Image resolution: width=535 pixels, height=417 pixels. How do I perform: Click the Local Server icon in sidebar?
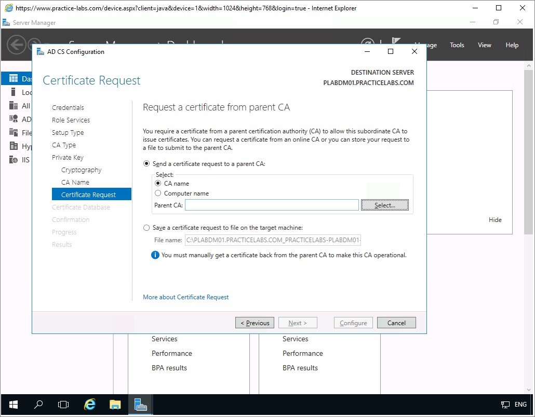coord(14,92)
